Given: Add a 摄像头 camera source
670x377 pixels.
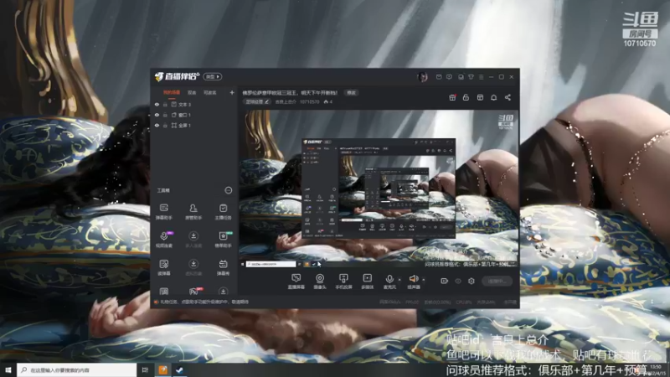Looking at the screenshot, I should coord(320,281).
